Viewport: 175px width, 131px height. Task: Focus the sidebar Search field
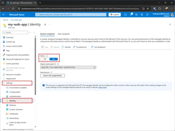(15, 32)
